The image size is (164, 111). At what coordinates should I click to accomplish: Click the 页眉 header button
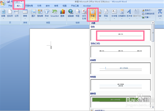pyautogui.click(x=92, y=15)
